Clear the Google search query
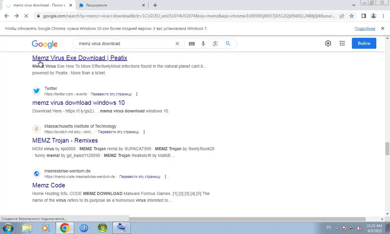 click(x=177, y=44)
